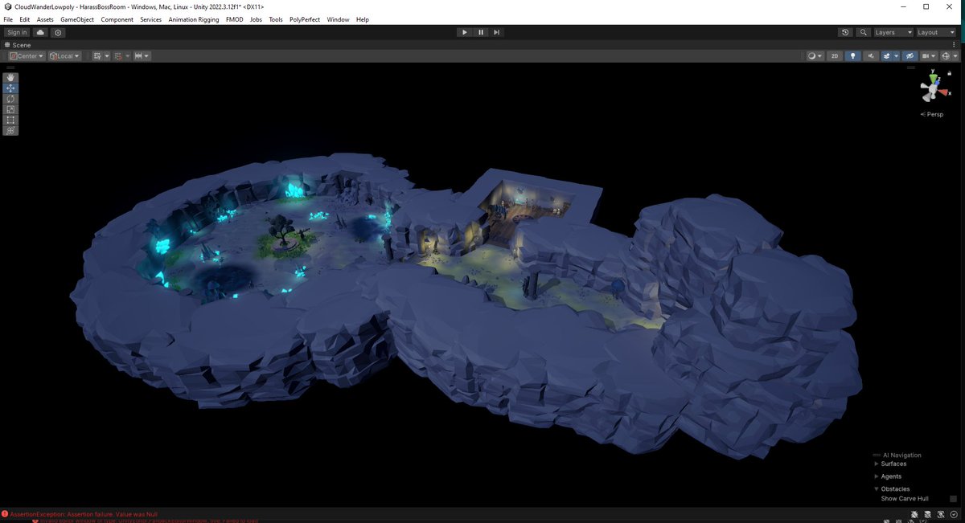Toggle 2D view mode
Image resolution: width=965 pixels, height=523 pixels.
tap(835, 56)
